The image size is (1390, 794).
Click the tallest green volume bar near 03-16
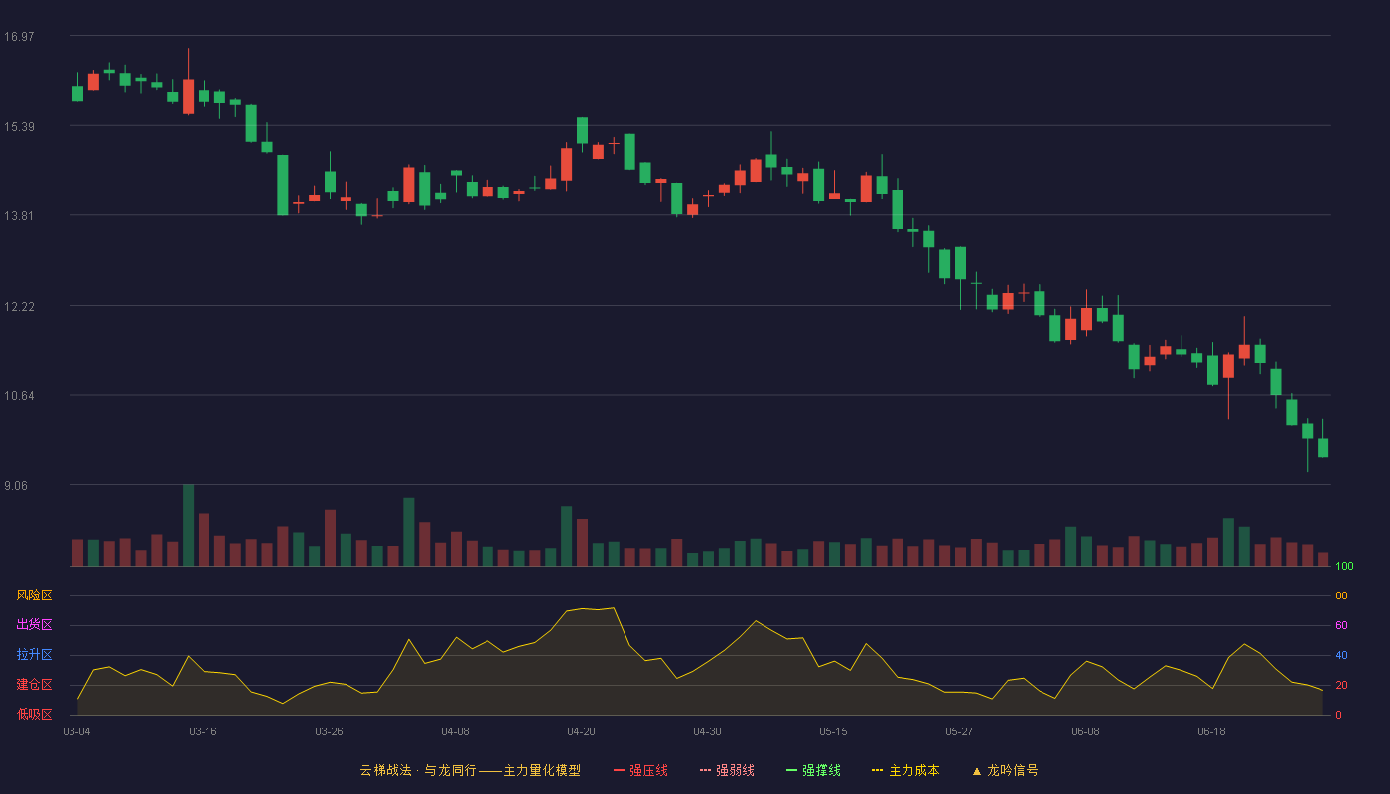coord(188,525)
